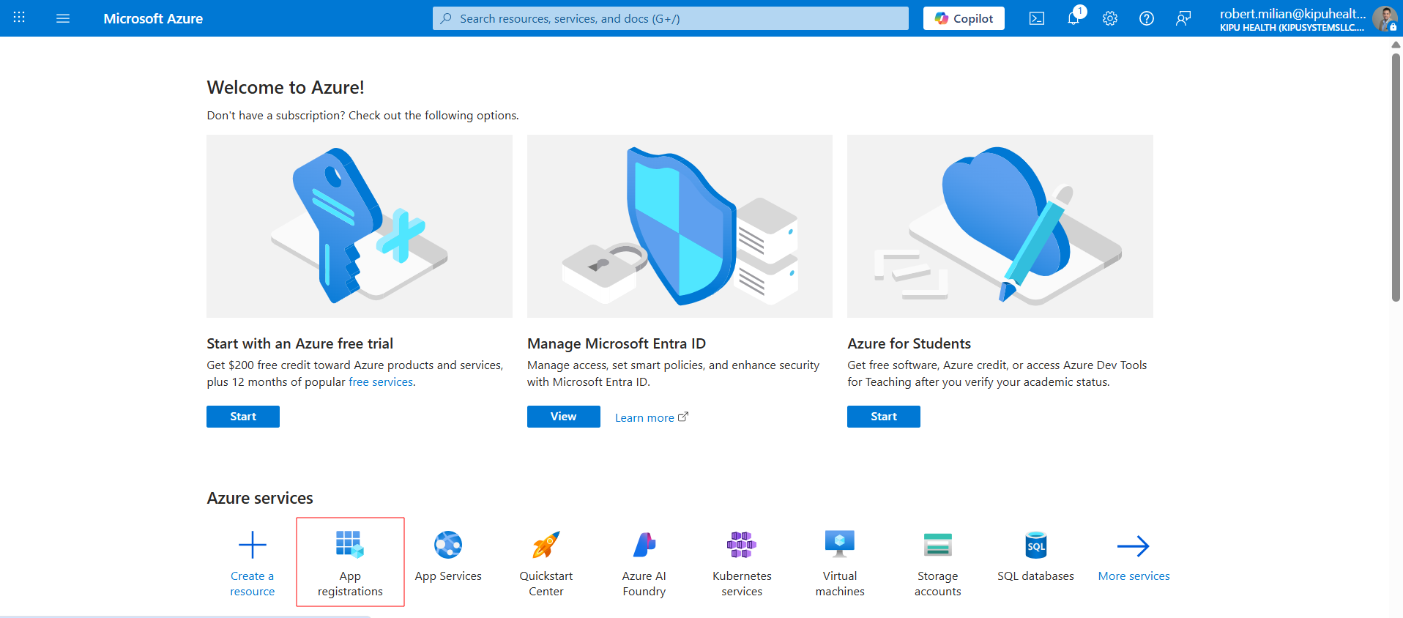Image resolution: width=1403 pixels, height=618 pixels.
Task: Open the account menu for robert.milian
Action: coord(1303,18)
